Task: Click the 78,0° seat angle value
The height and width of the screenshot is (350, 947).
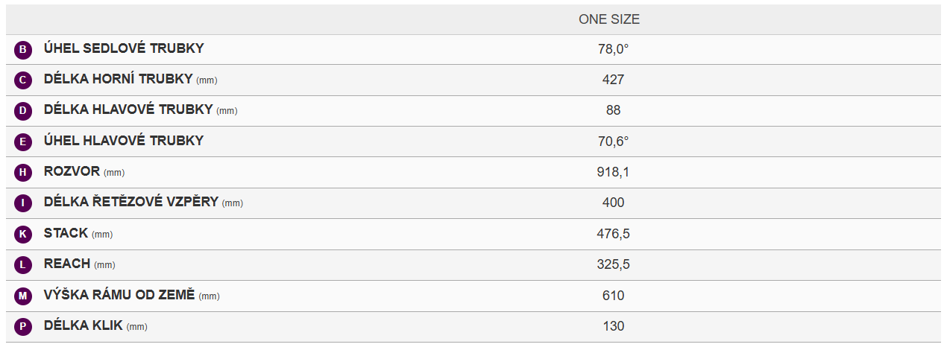Action: pos(613,49)
